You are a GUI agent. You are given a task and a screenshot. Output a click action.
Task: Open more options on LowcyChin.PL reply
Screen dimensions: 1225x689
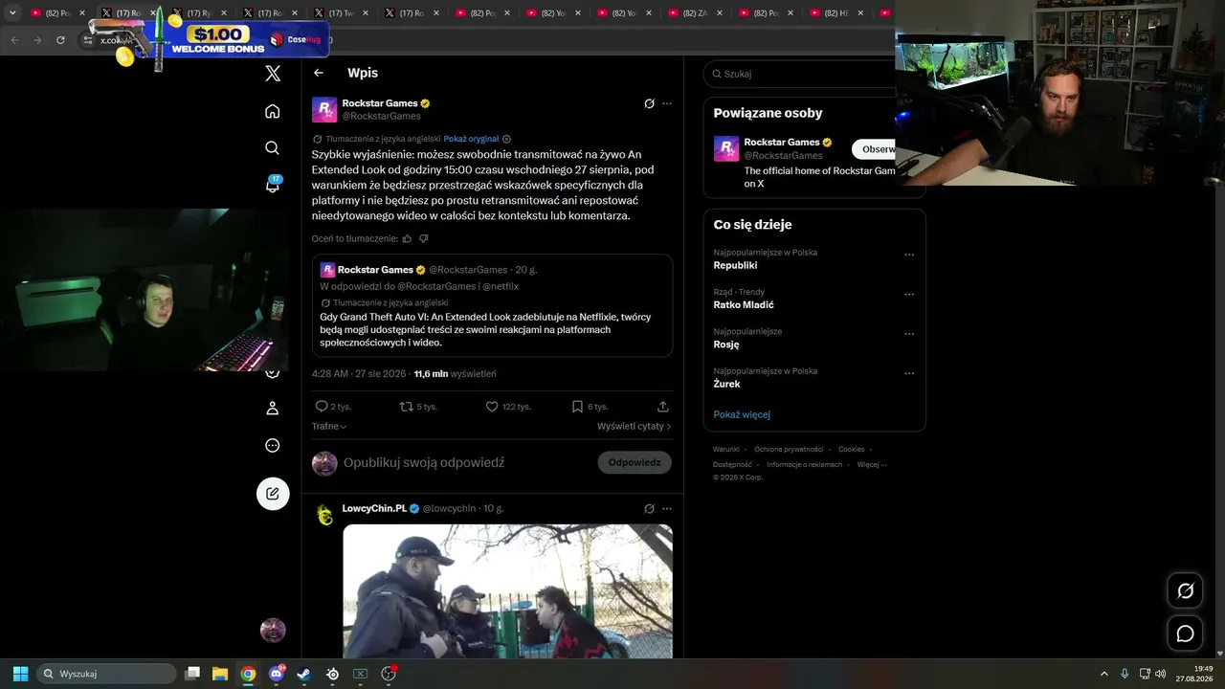667,508
